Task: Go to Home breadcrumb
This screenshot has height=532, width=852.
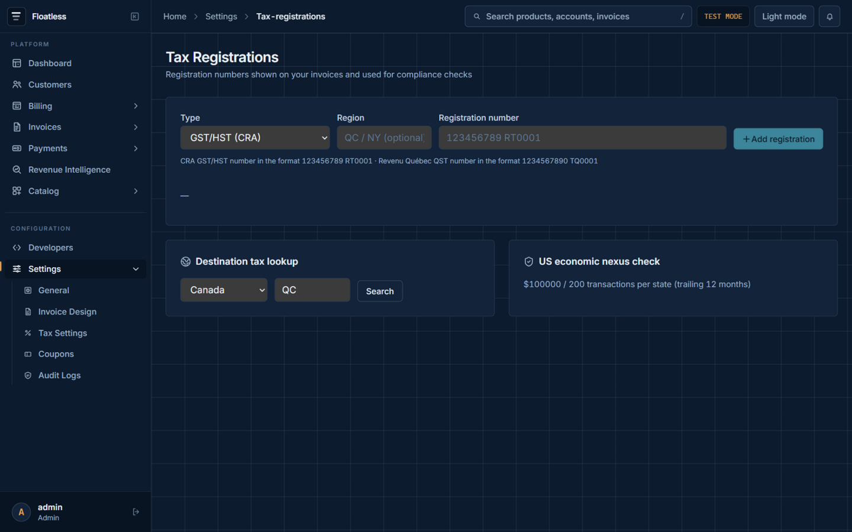Action: (x=175, y=17)
